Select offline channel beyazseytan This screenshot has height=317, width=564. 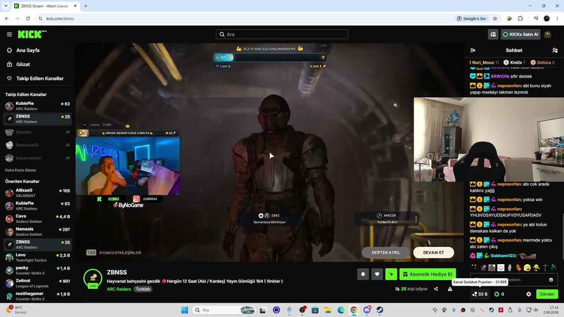point(37,158)
